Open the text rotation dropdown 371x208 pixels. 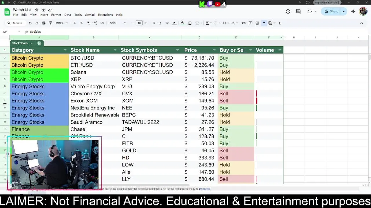click(235, 23)
